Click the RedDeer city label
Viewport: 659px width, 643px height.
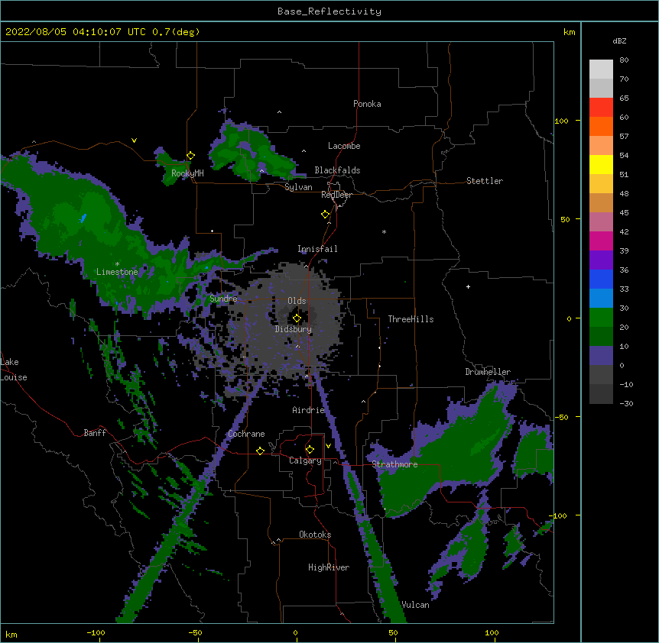click(336, 195)
